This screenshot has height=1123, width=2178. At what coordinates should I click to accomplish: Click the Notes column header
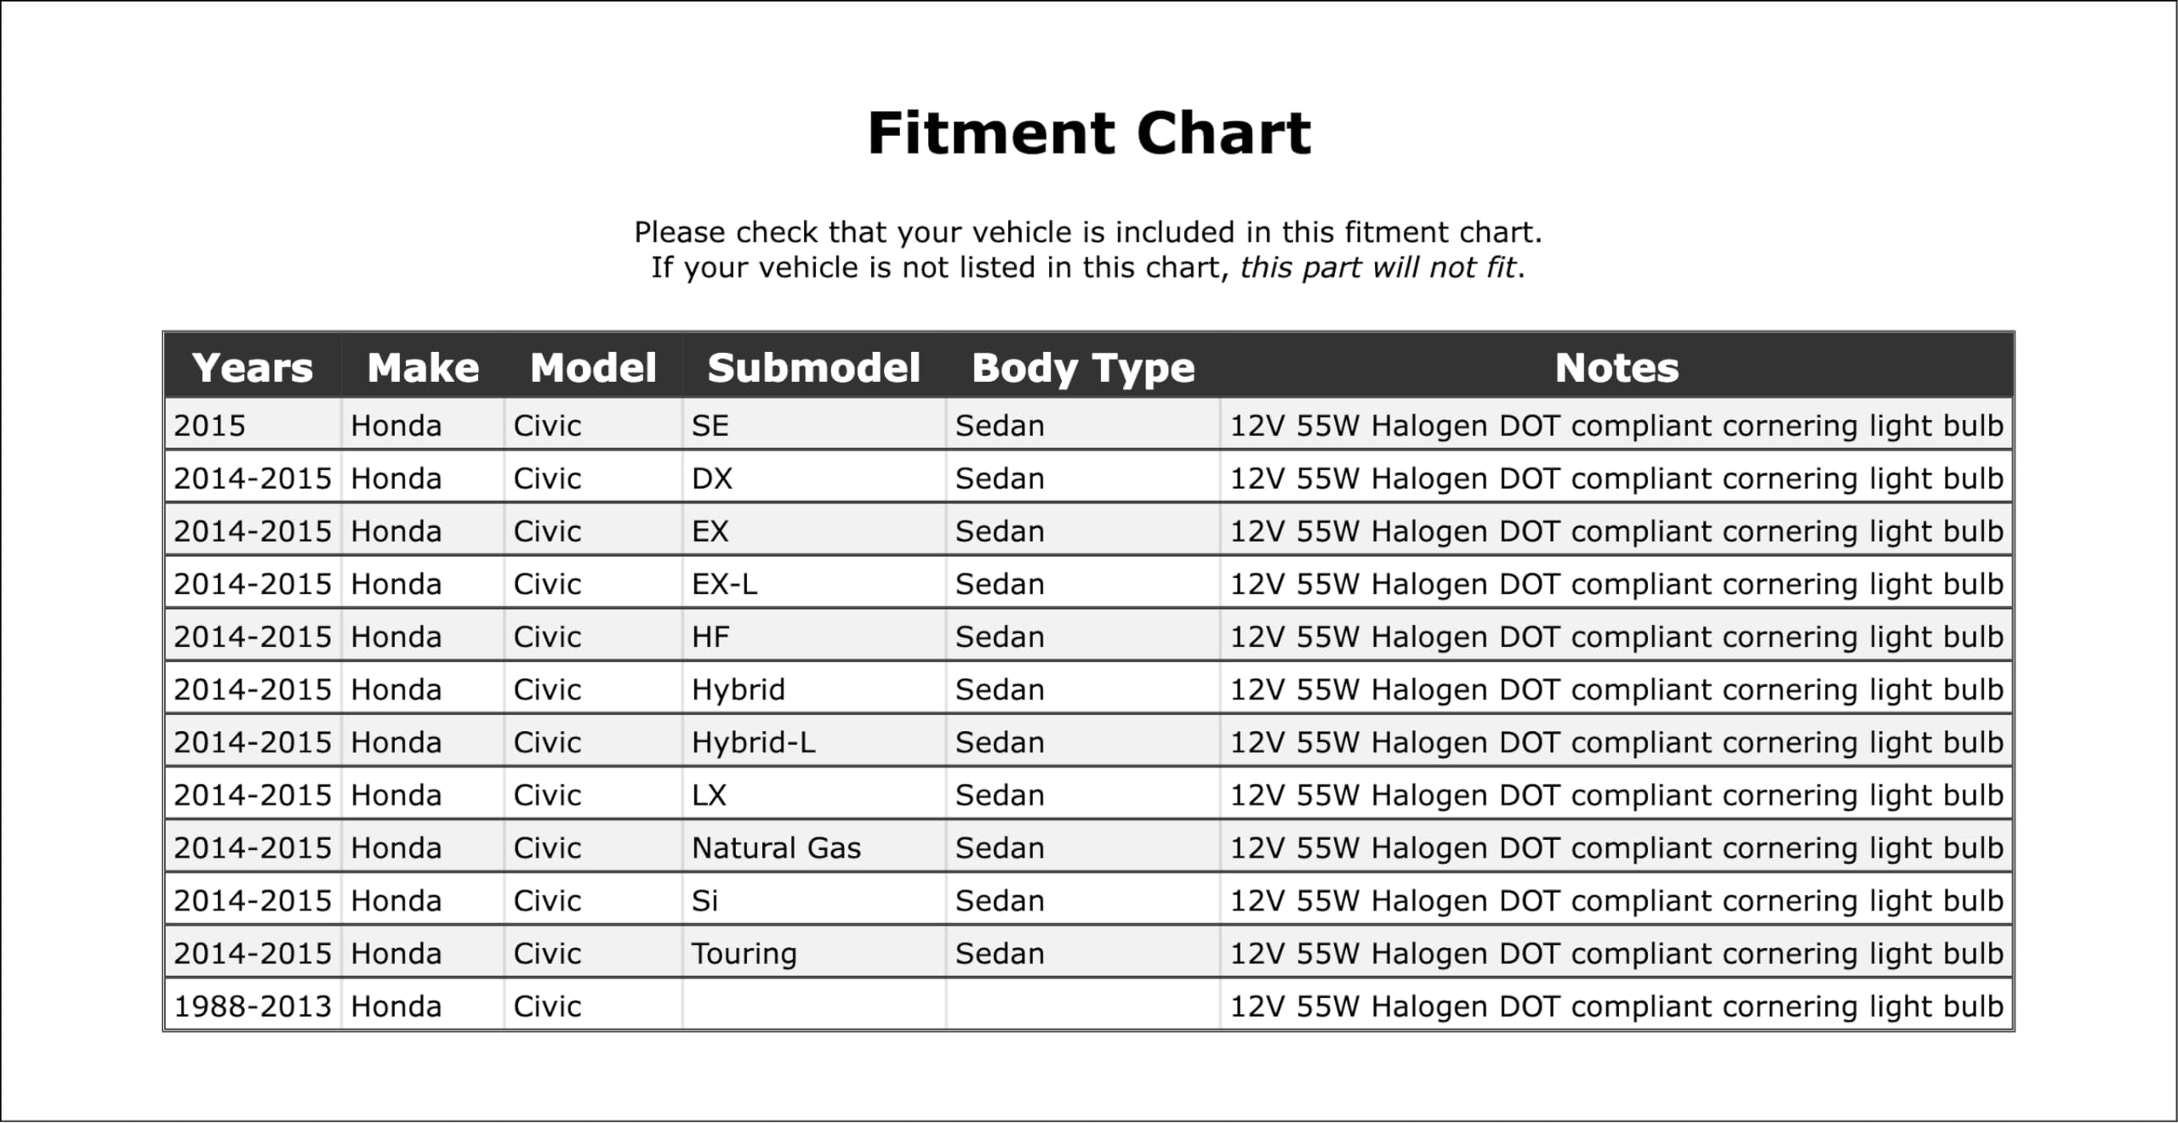point(1616,368)
